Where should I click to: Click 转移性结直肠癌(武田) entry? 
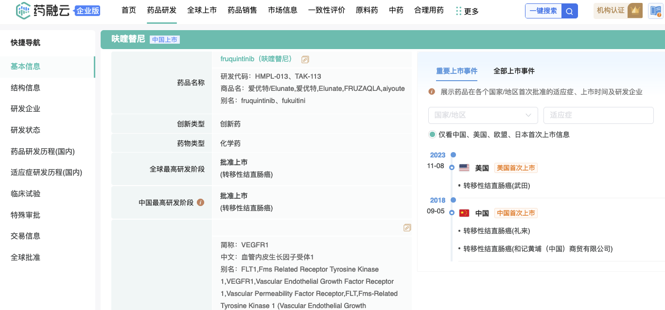click(x=496, y=186)
